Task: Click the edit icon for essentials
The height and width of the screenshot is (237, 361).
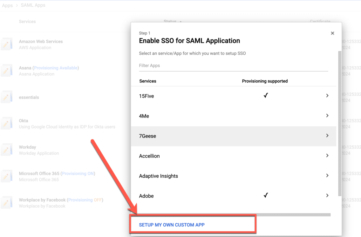Action: pyautogui.click(x=6, y=97)
